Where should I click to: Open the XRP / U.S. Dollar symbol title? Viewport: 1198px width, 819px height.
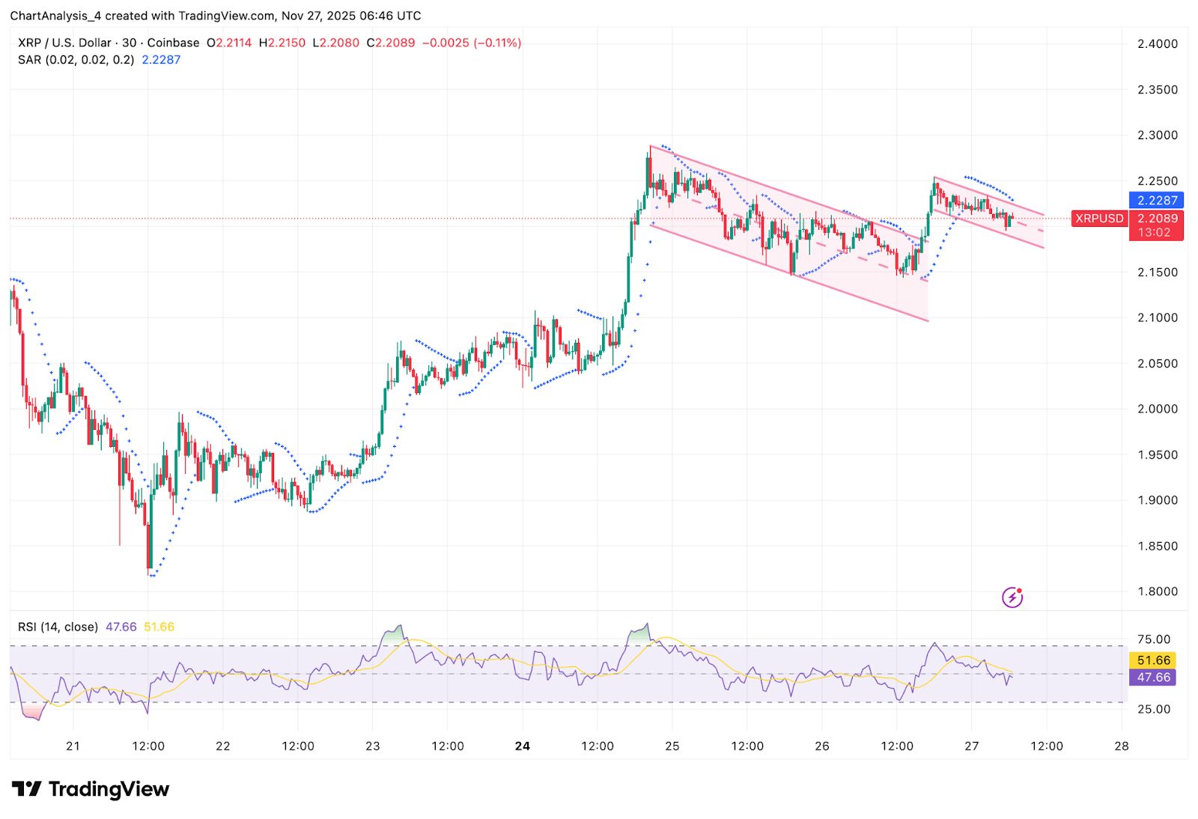pyautogui.click(x=64, y=43)
